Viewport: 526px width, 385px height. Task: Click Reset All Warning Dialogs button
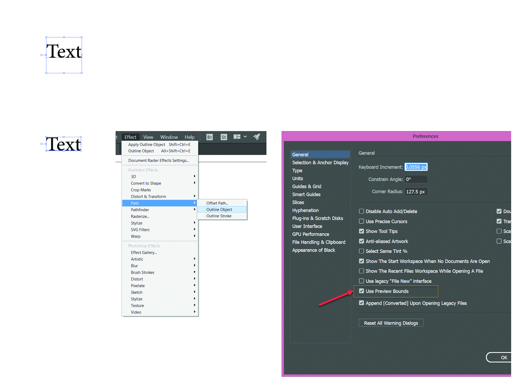point(391,323)
